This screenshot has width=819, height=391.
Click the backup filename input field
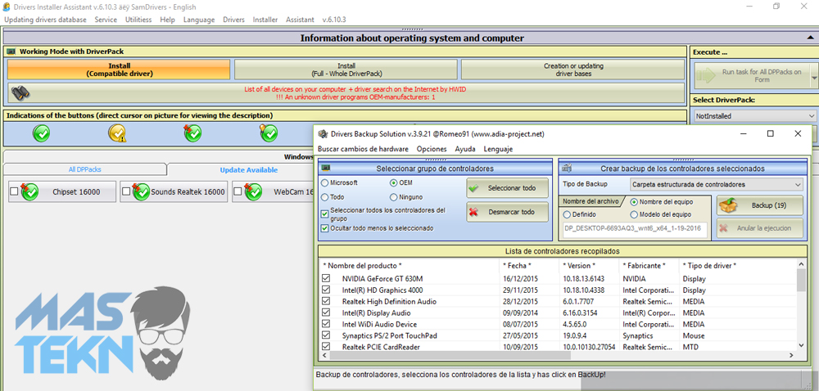pos(635,230)
